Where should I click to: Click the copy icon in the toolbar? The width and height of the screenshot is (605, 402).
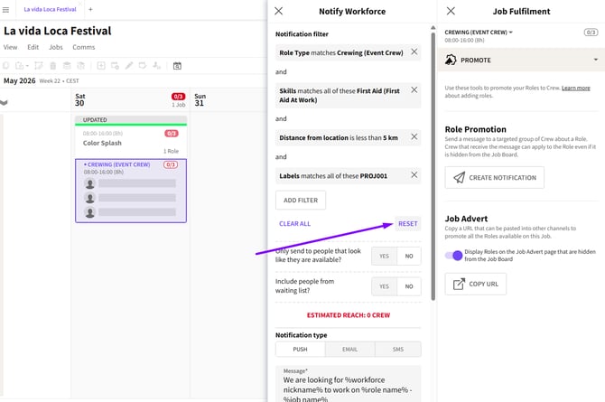click(x=5, y=66)
